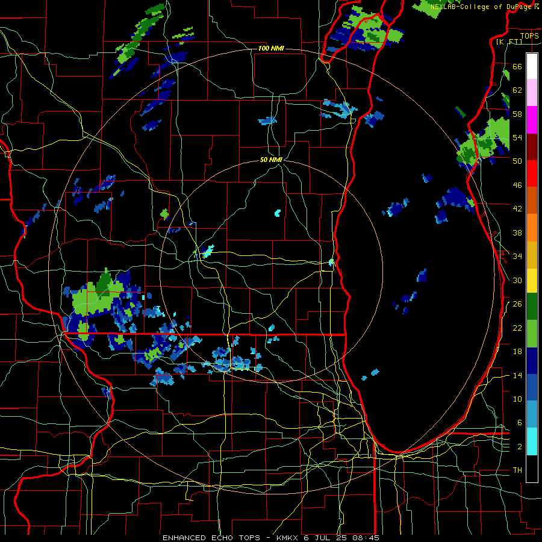This screenshot has width=542, height=542.
Task: Click the "66" legend value
Action: pyautogui.click(x=517, y=66)
